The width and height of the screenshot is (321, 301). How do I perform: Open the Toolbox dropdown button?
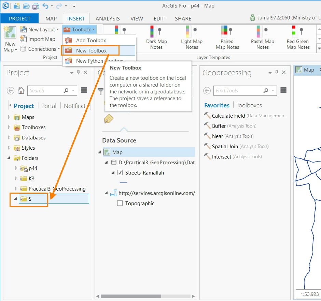pos(79,29)
